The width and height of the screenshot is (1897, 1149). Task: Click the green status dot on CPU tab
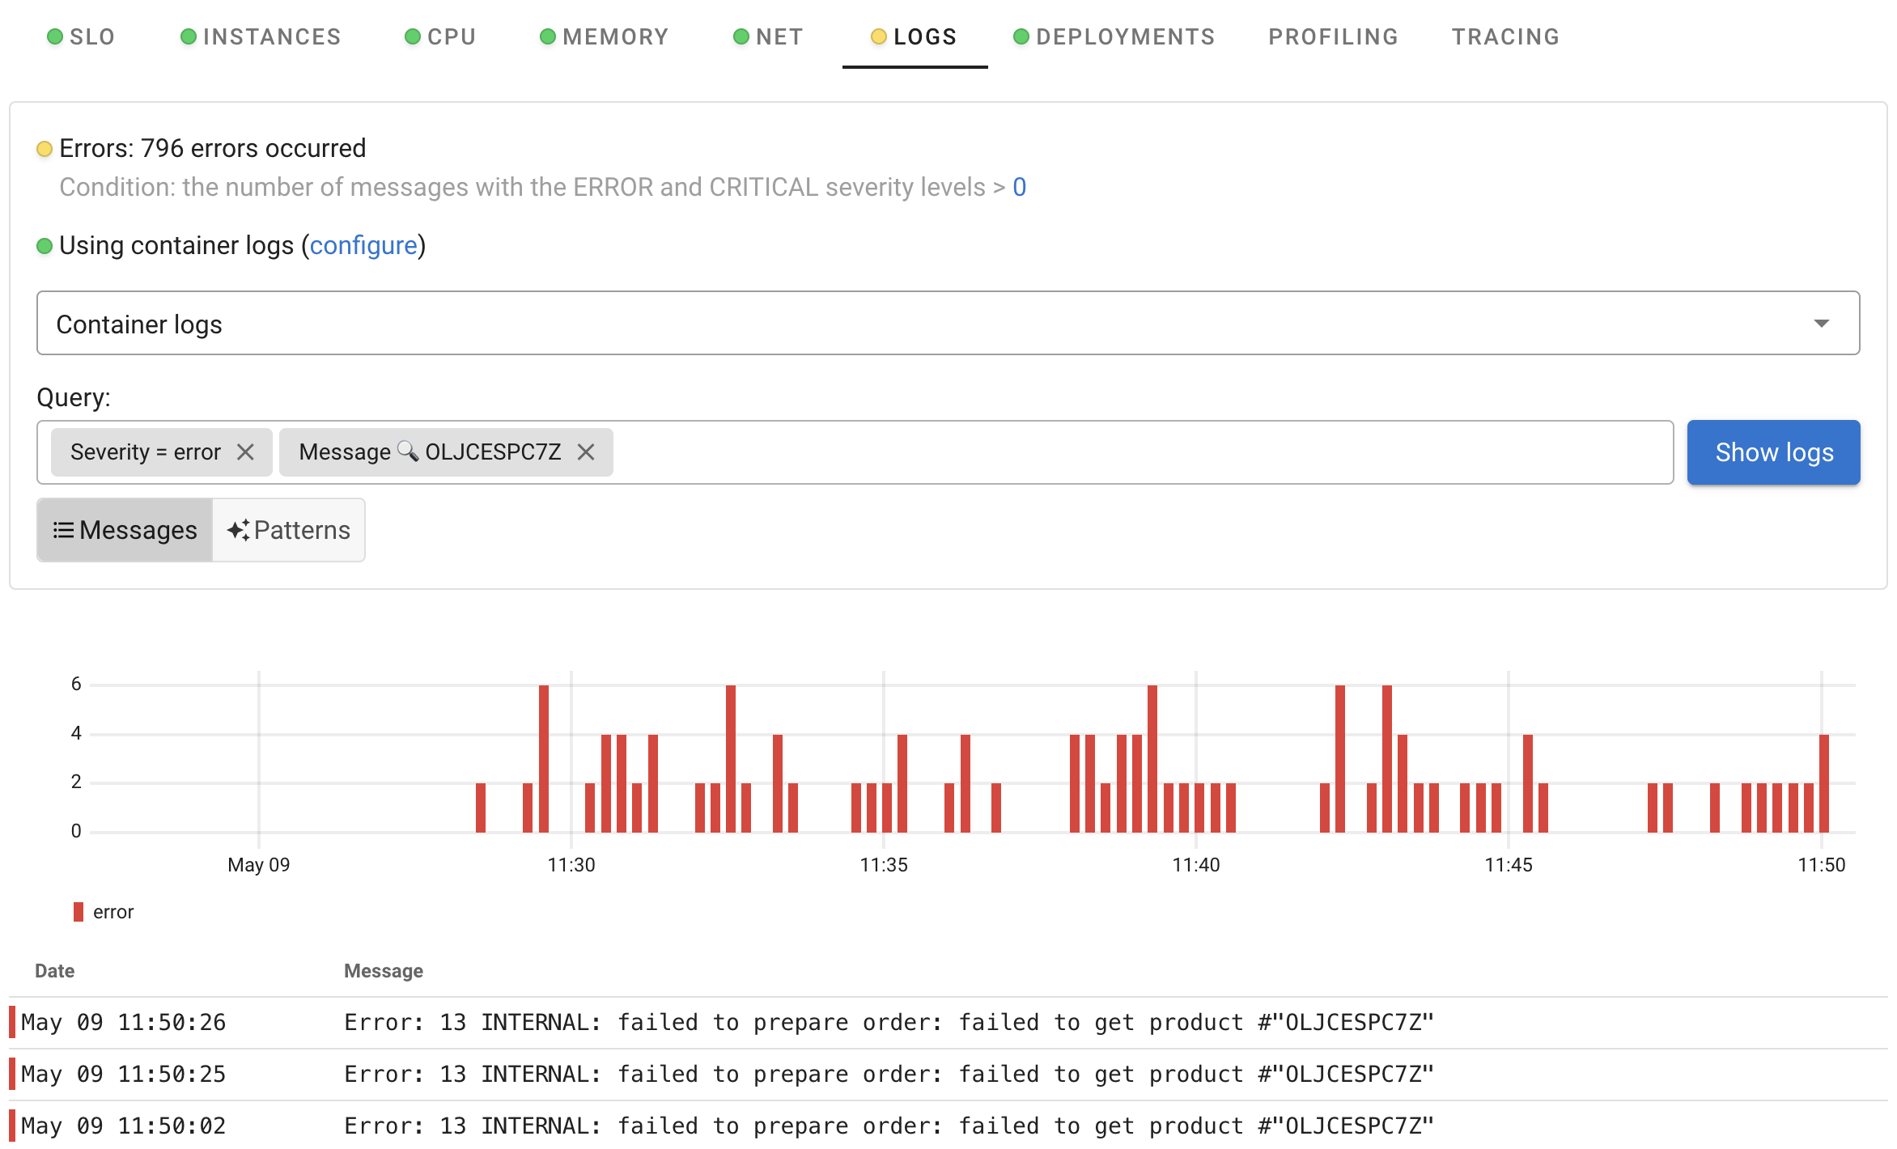tap(412, 36)
